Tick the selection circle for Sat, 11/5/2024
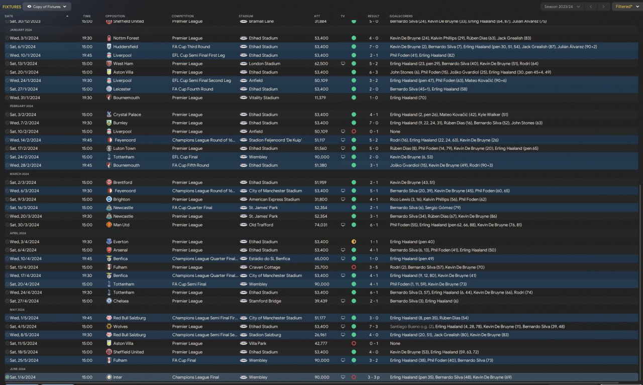The image size is (643, 385). coord(7,343)
